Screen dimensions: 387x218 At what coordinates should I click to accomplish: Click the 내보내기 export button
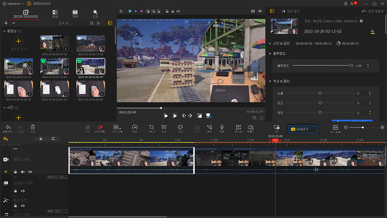tap(303, 129)
